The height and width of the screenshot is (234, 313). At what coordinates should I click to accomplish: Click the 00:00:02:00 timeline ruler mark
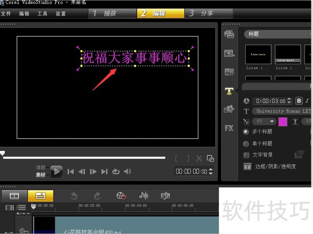click(90, 206)
